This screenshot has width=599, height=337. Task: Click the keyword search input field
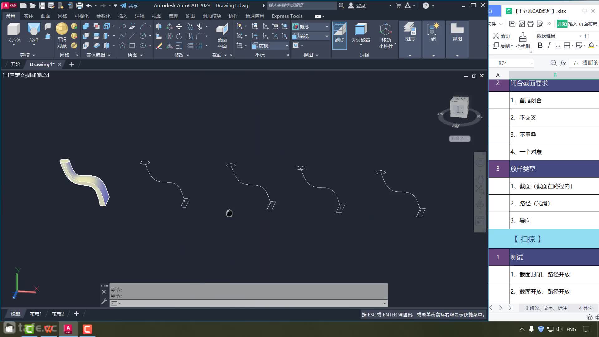click(302, 5)
